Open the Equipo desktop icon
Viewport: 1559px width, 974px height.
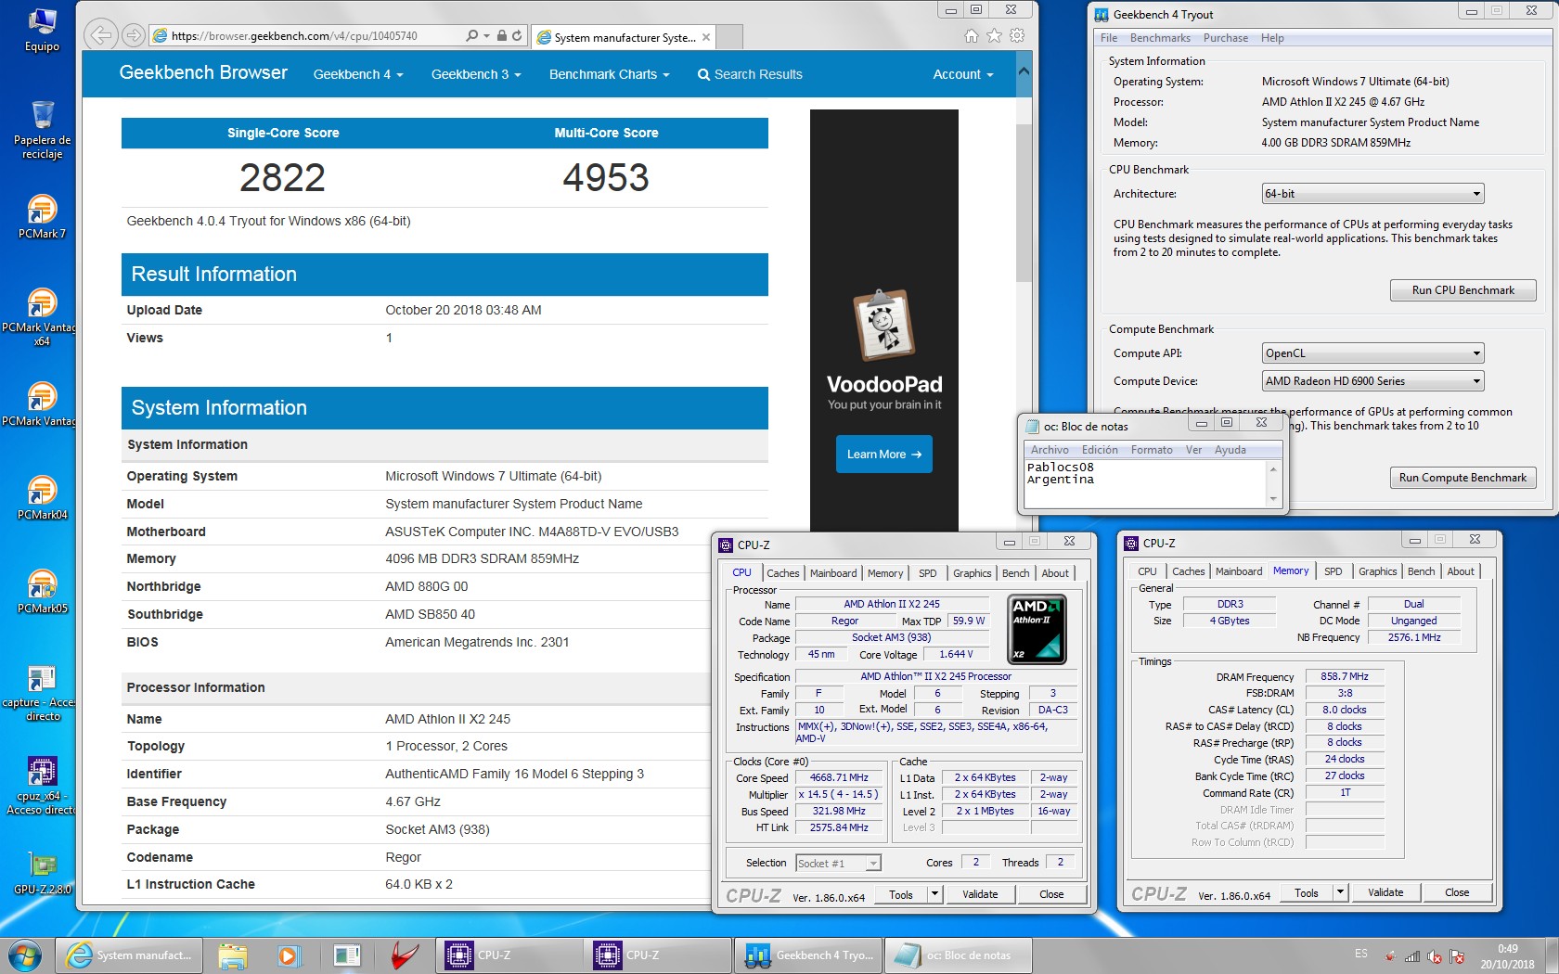click(x=42, y=30)
